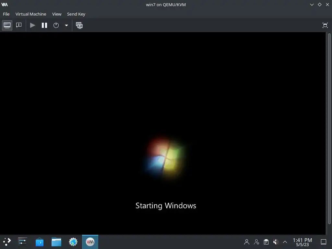Expand hidden system tray icons
The height and width of the screenshot is (249, 332).
pos(285,242)
